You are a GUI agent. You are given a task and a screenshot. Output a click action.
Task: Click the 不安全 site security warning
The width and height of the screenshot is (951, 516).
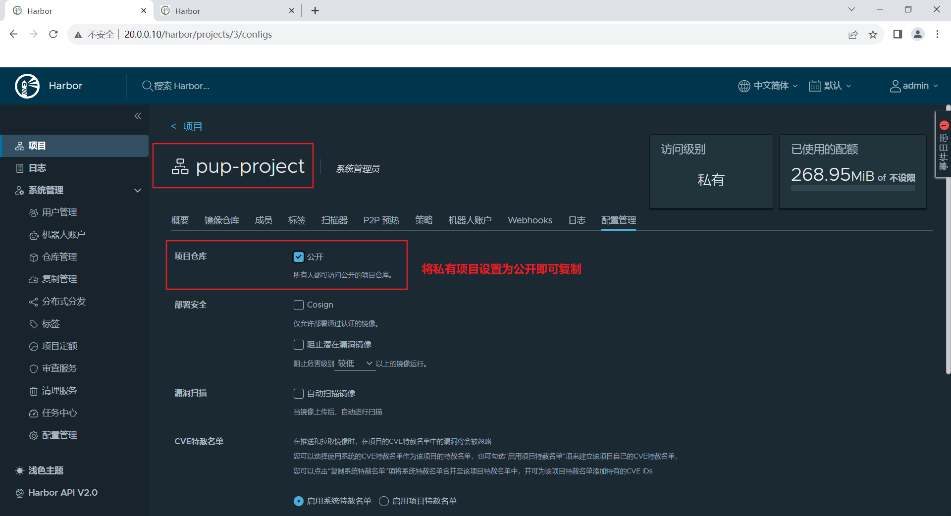[x=95, y=34]
